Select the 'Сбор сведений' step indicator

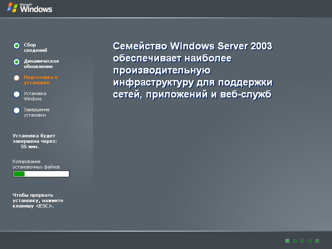tap(17, 46)
